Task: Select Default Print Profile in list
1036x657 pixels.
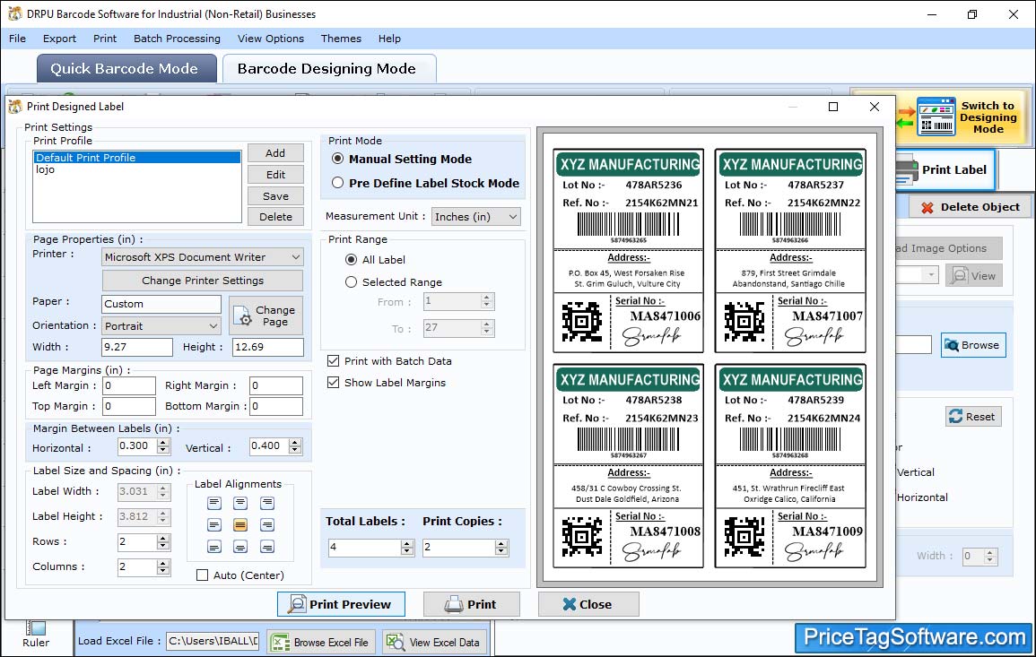Action: coord(136,158)
